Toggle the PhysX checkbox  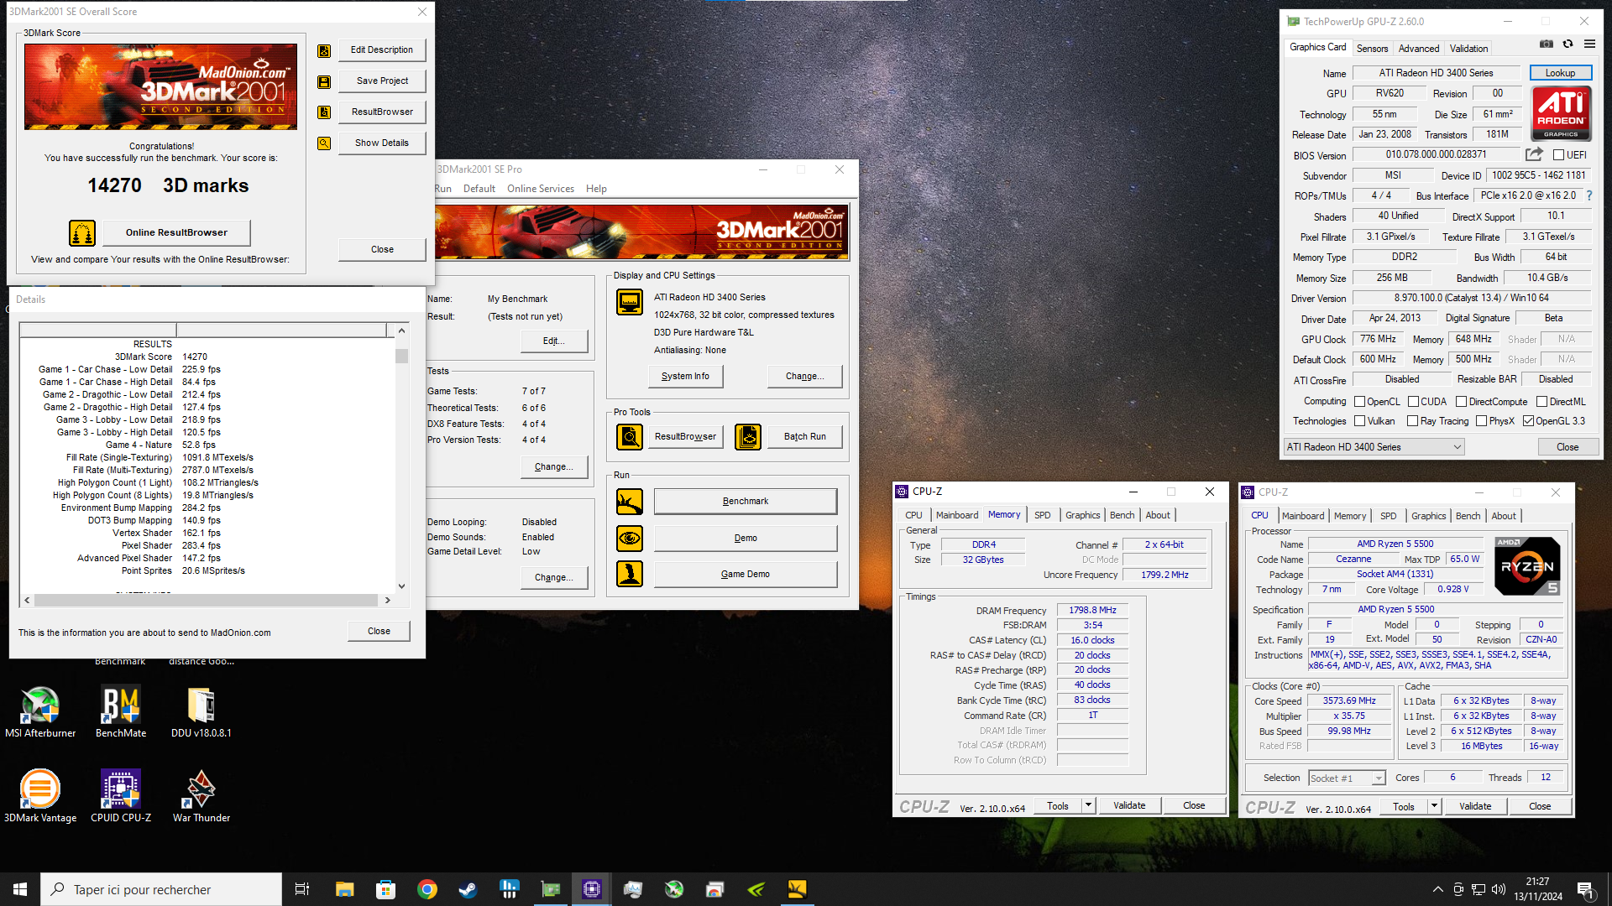pyautogui.click(x=1481, y=421)
